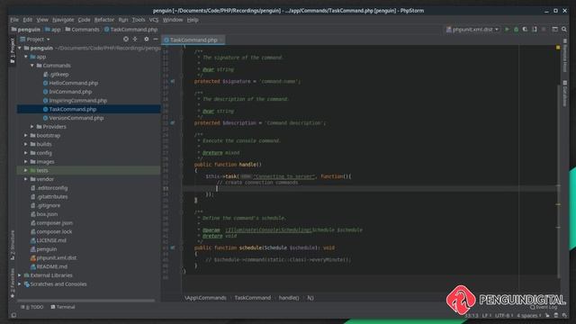Click the Project panel horizontal scrollbar
Screen dimensions: 576x324
coord(86,301)
